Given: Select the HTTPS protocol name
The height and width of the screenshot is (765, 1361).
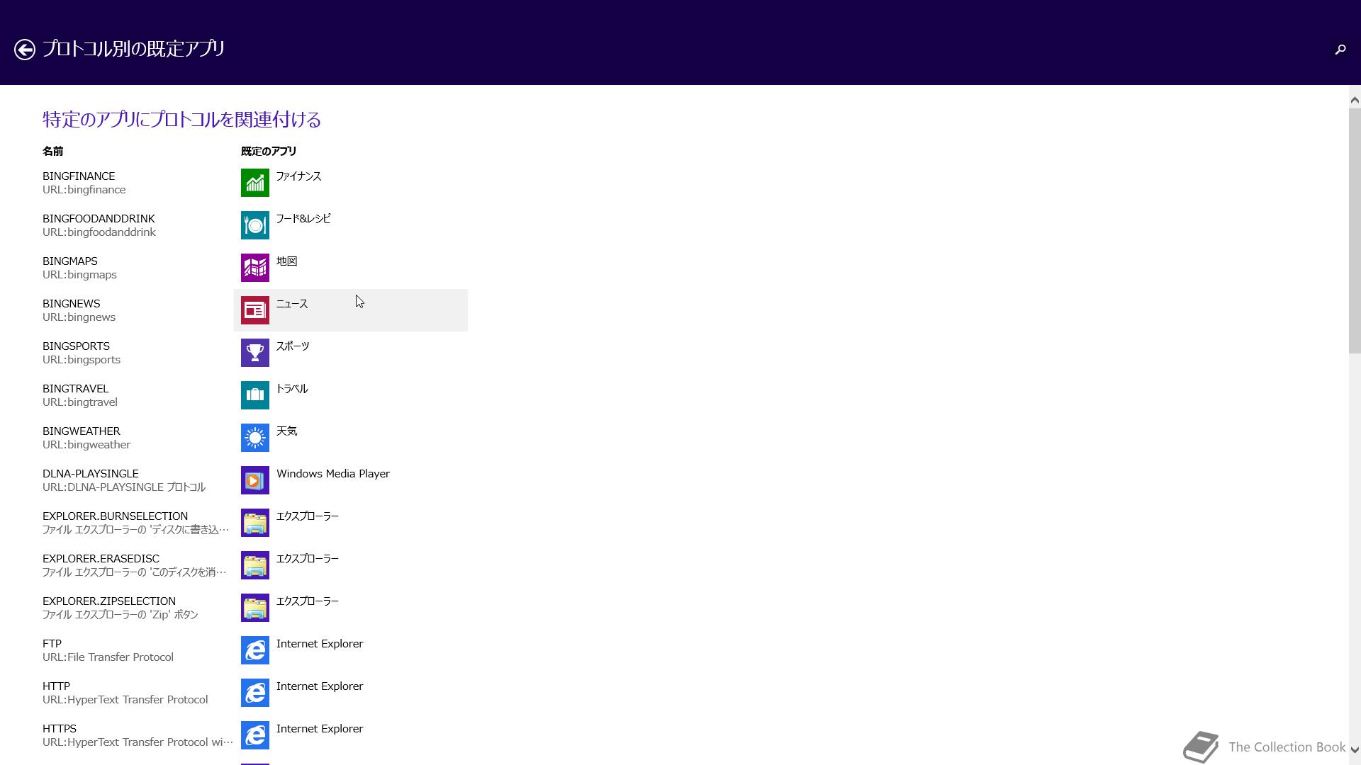Looking at the screenshot, I should pos(60,729).
